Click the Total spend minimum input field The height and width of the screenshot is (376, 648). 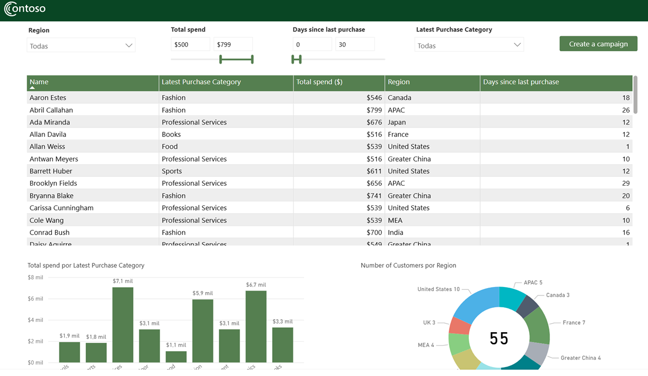click(x=190, y=44)
